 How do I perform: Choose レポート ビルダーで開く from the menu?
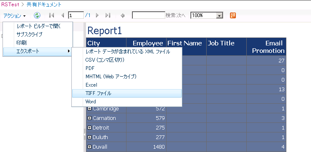click(x=38, y=26)
